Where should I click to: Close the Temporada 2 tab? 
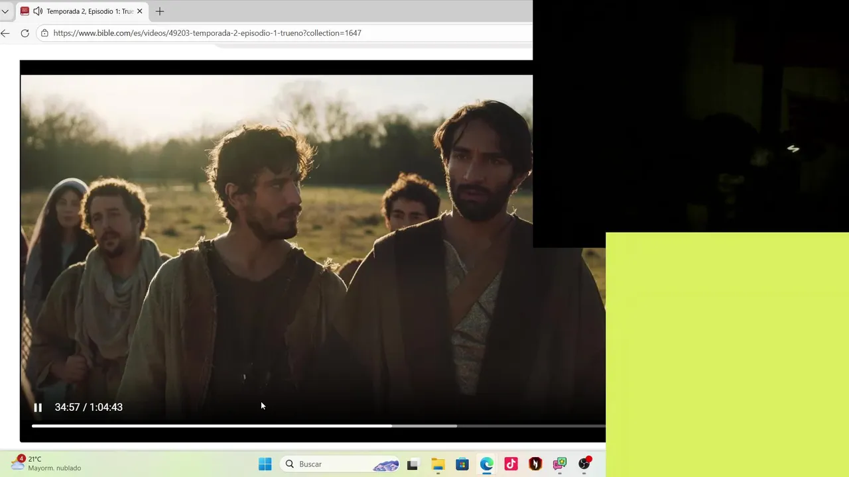point(139,11)
